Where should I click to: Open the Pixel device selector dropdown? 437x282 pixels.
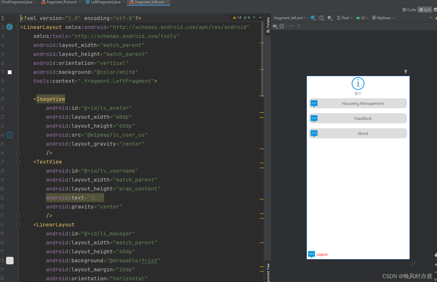[344, 18]
